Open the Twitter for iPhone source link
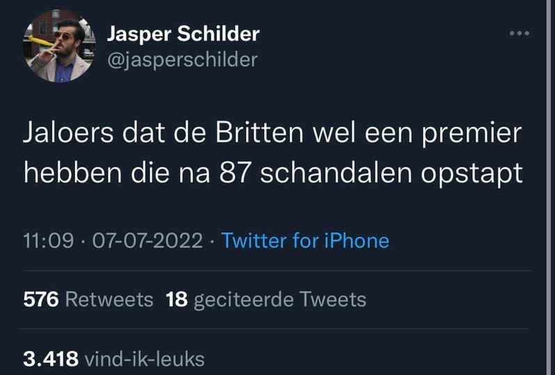Screen dimensions: 555x375 click(x=305, y=241)
